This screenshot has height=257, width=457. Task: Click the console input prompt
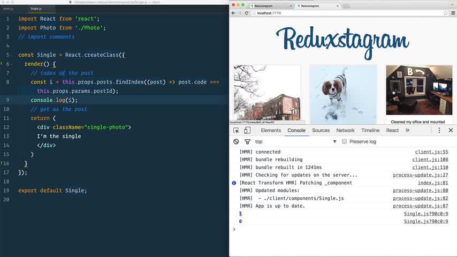[342, 229]
